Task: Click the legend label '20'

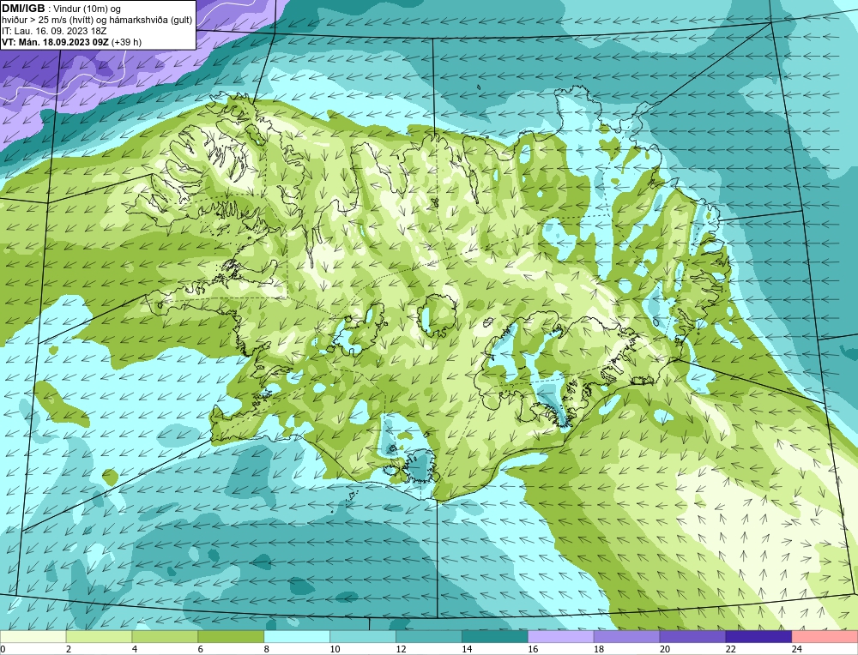Action: tap(665, 650)
